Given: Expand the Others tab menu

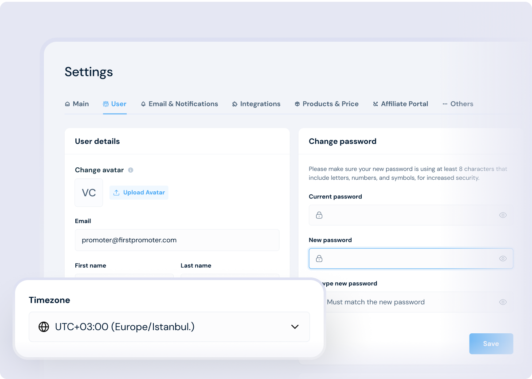Looking at the screenshot, I should coord(458,104).
